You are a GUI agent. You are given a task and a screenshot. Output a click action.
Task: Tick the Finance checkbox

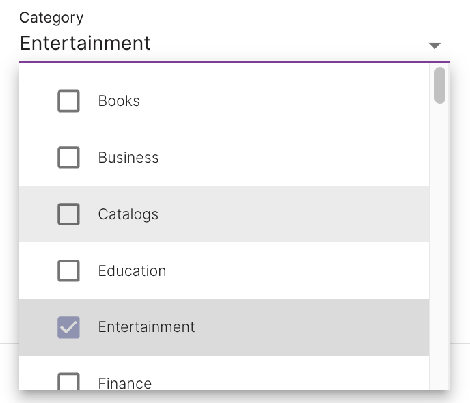(68, 381)
